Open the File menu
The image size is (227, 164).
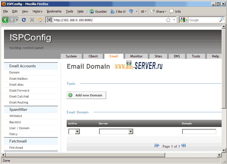coord(5,11)
